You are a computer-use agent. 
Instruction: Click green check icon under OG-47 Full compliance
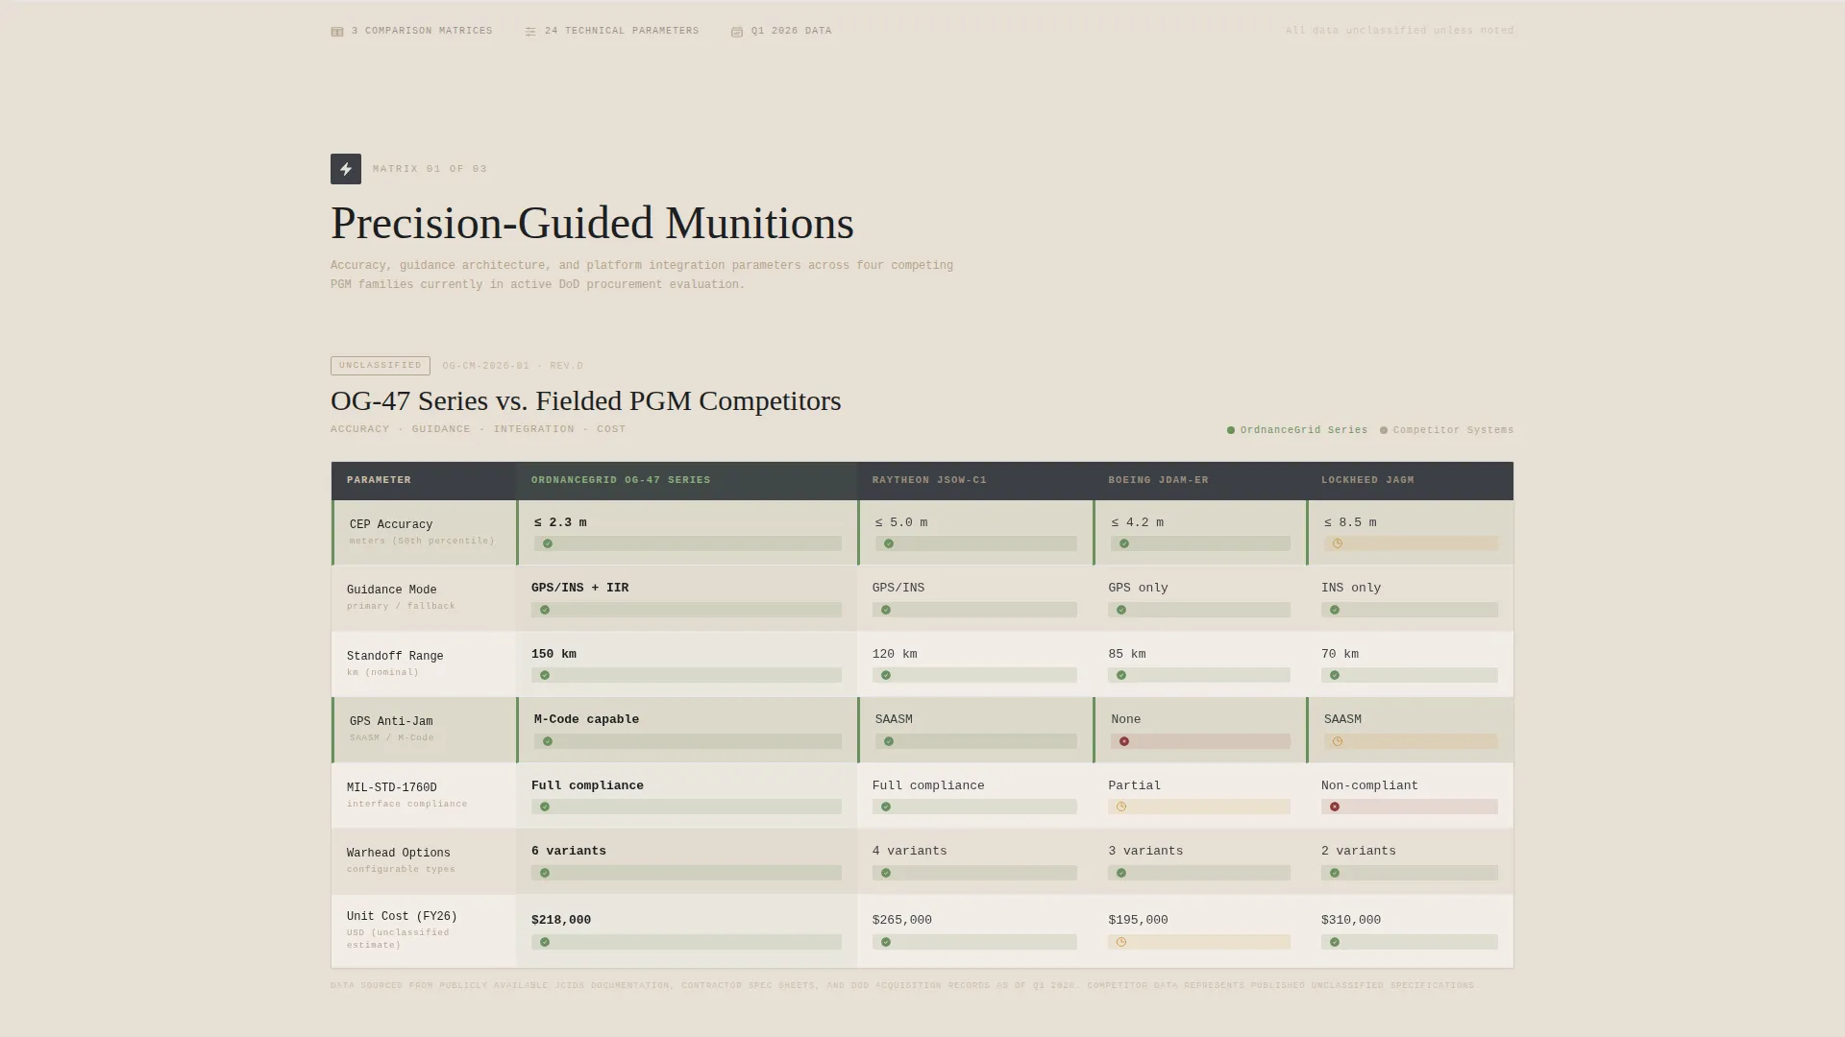coord(545,808)
